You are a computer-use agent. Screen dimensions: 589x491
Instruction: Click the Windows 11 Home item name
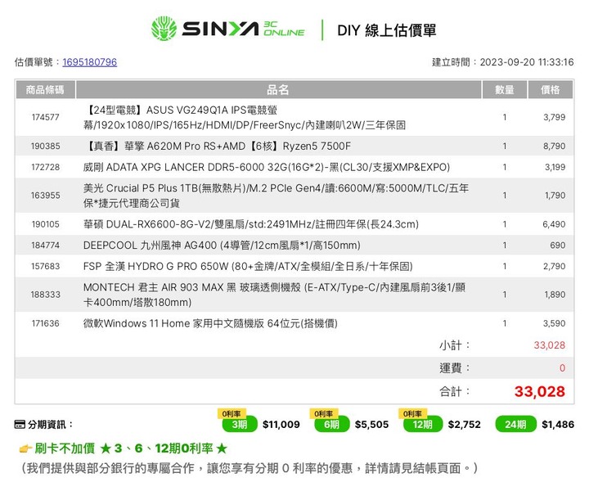click(x=210, y=323)
